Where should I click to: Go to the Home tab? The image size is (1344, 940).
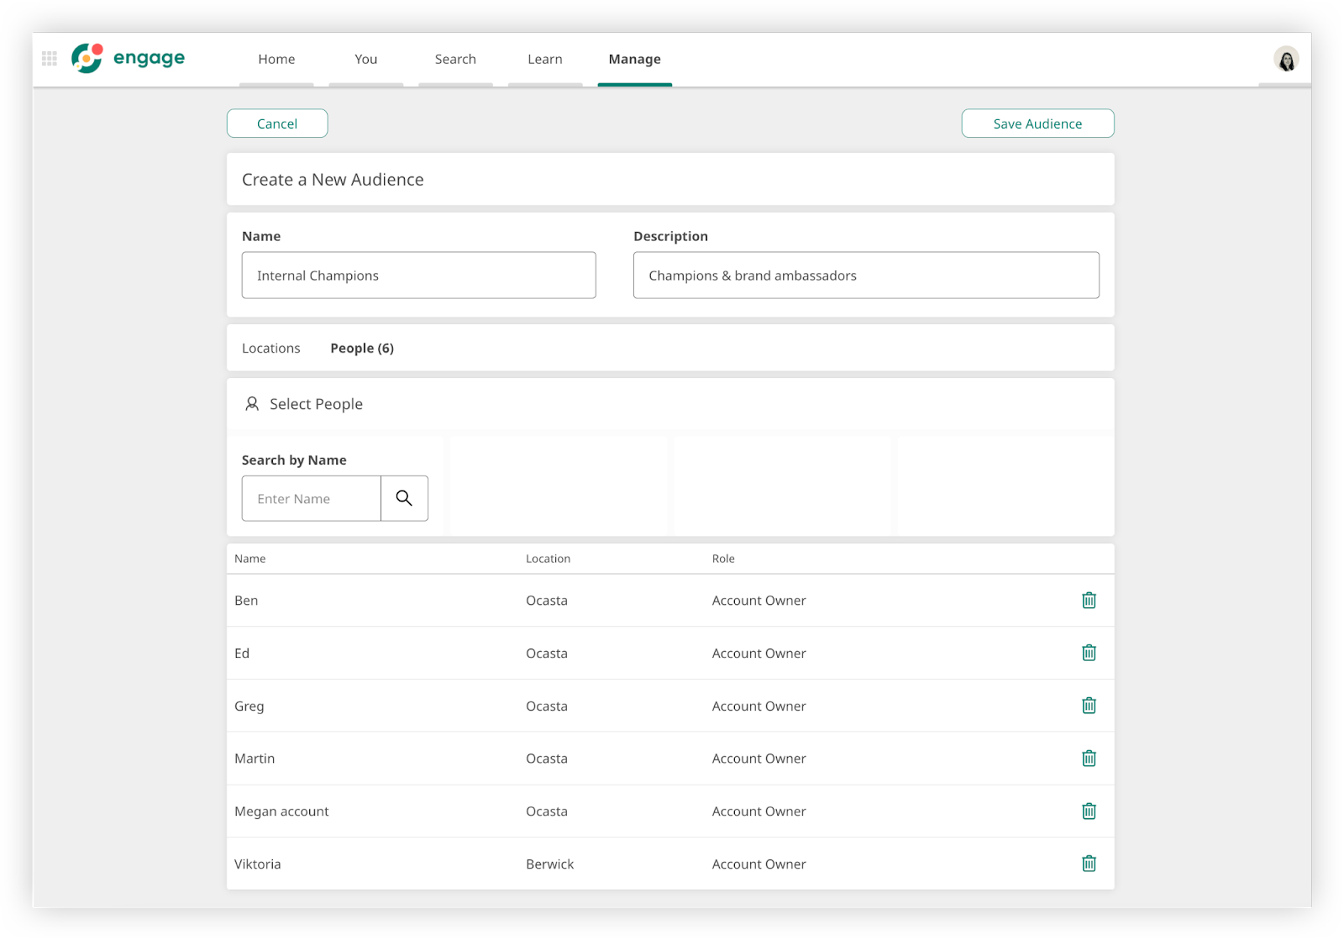coord(276,59)
